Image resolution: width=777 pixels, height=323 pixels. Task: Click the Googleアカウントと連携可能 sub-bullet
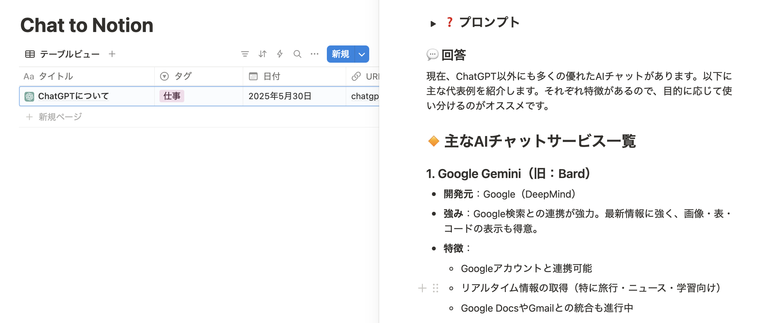[x=526, y=268]
